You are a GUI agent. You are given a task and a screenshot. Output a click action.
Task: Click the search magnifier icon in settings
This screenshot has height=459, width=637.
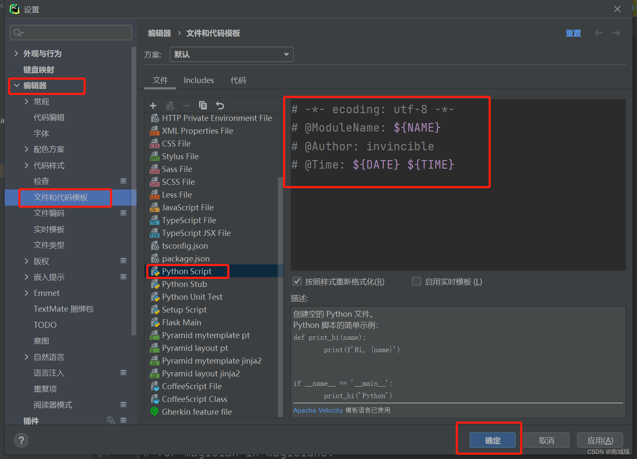(18, 33)
